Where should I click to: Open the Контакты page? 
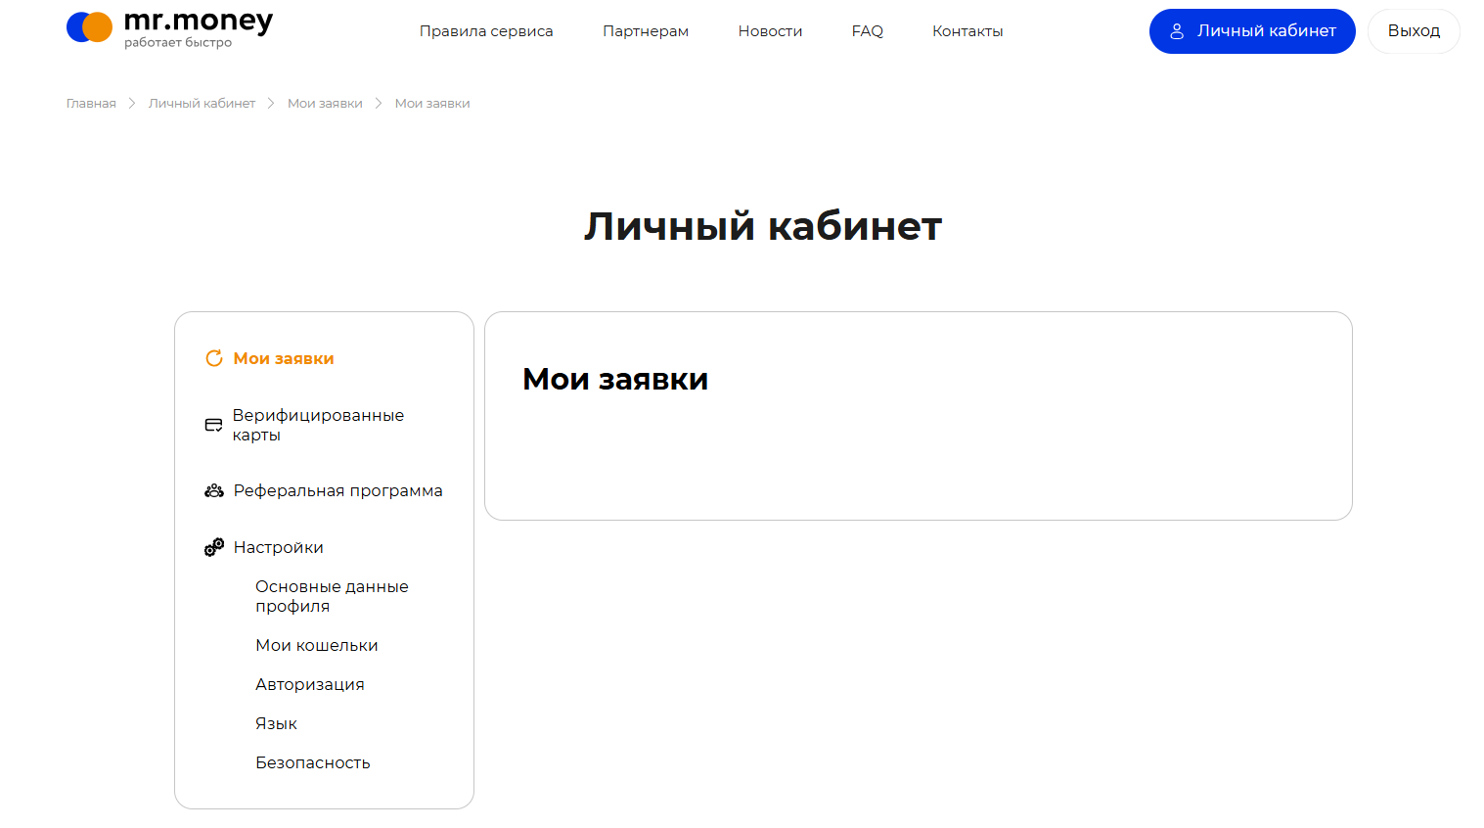pos(967,31)
